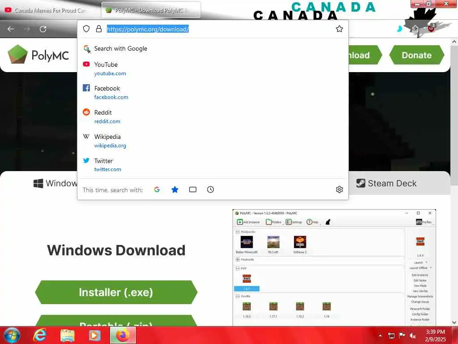Open the Windows Start orb

click(12, 335)
